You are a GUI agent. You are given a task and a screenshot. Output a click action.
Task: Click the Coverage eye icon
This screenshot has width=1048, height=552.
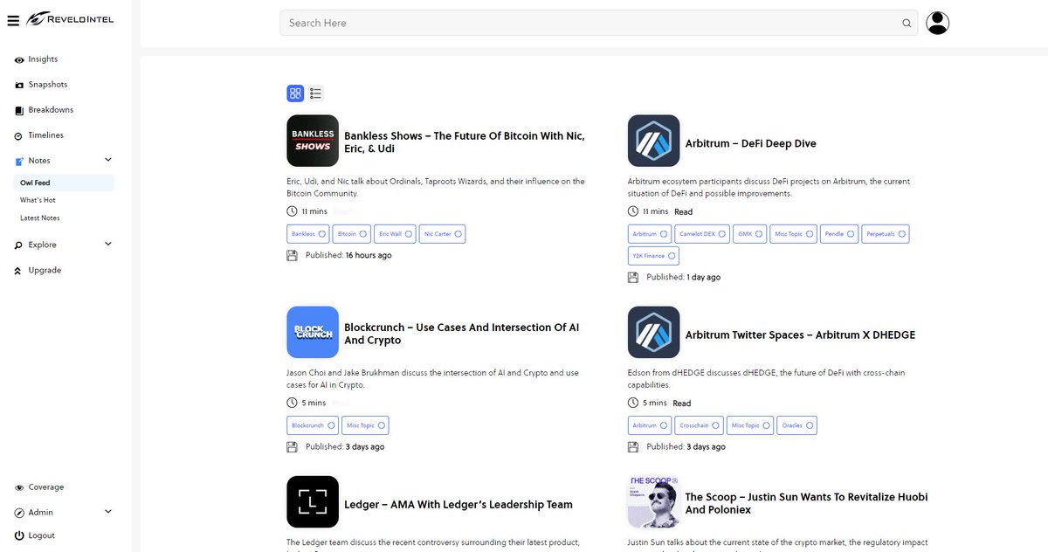click(x=19, y=487)
